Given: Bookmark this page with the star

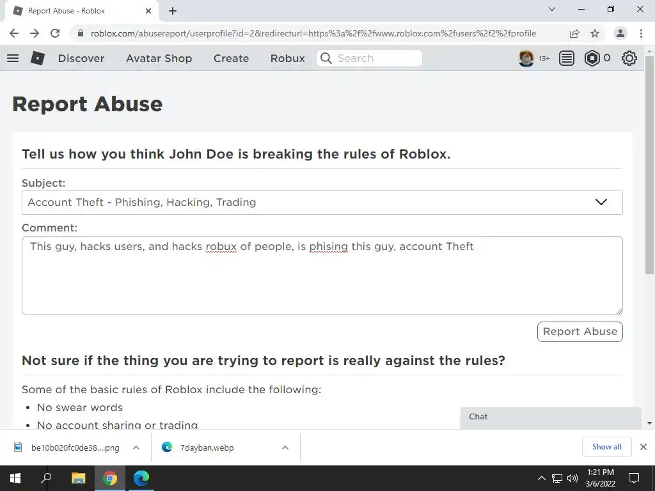Looking at the screenshot, I should coord(595,33).
